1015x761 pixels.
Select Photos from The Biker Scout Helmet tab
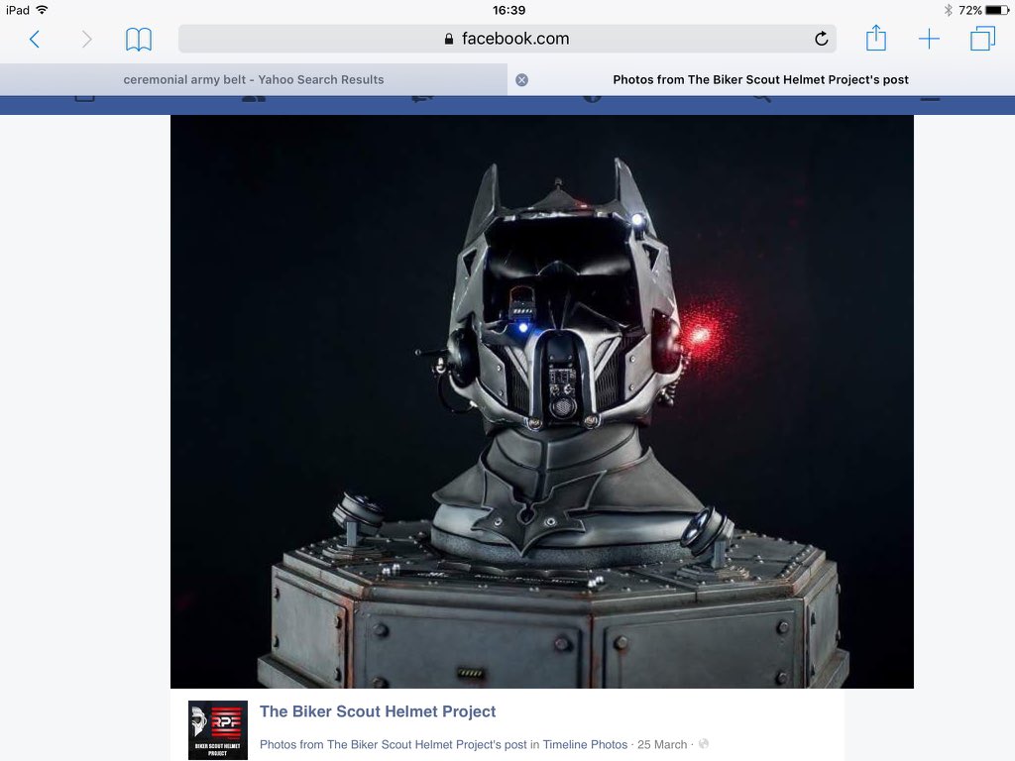tap(760, 79)
